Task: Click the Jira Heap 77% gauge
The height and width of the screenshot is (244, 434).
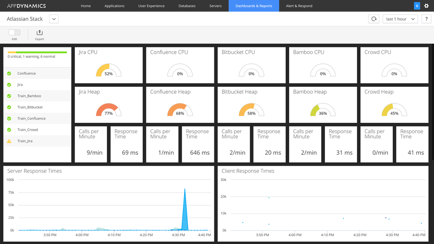Action: point(109,110)
